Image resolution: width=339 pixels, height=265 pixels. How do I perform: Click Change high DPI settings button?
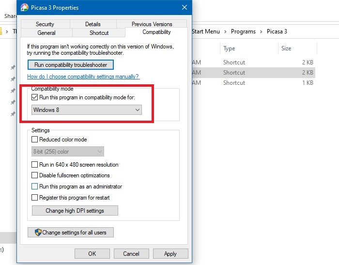point(75,210)
